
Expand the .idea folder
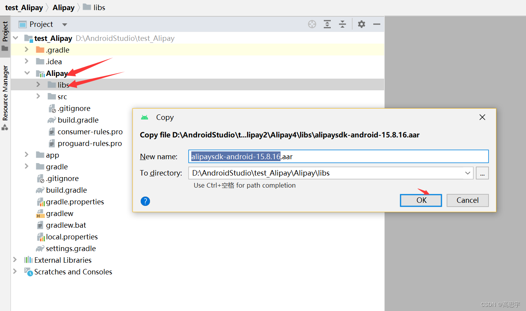[26, 61]
